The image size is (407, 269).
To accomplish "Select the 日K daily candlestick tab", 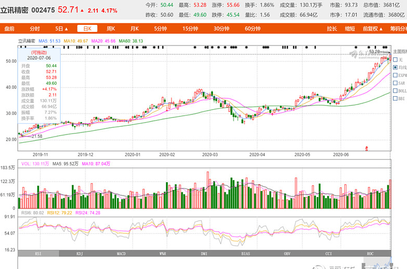I will click(x=87, y=28).
